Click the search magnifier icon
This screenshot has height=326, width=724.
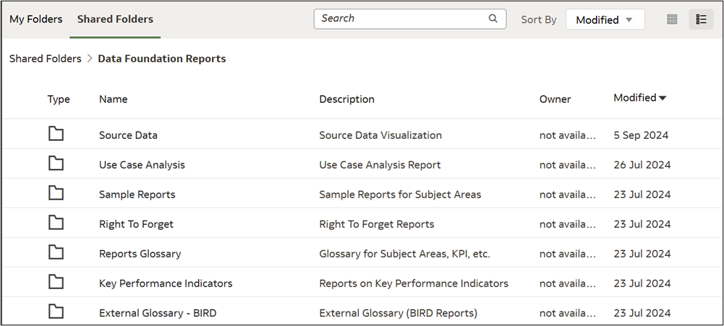click(493, 19)
